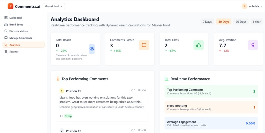This screenshot has width=265, height=133.
Task: Open the Mzansi food brand dropdown
Action: coord(54,6)
